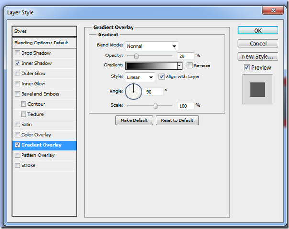Click the OK button
This screenshot has width=289, height=229.
point(258,31)
